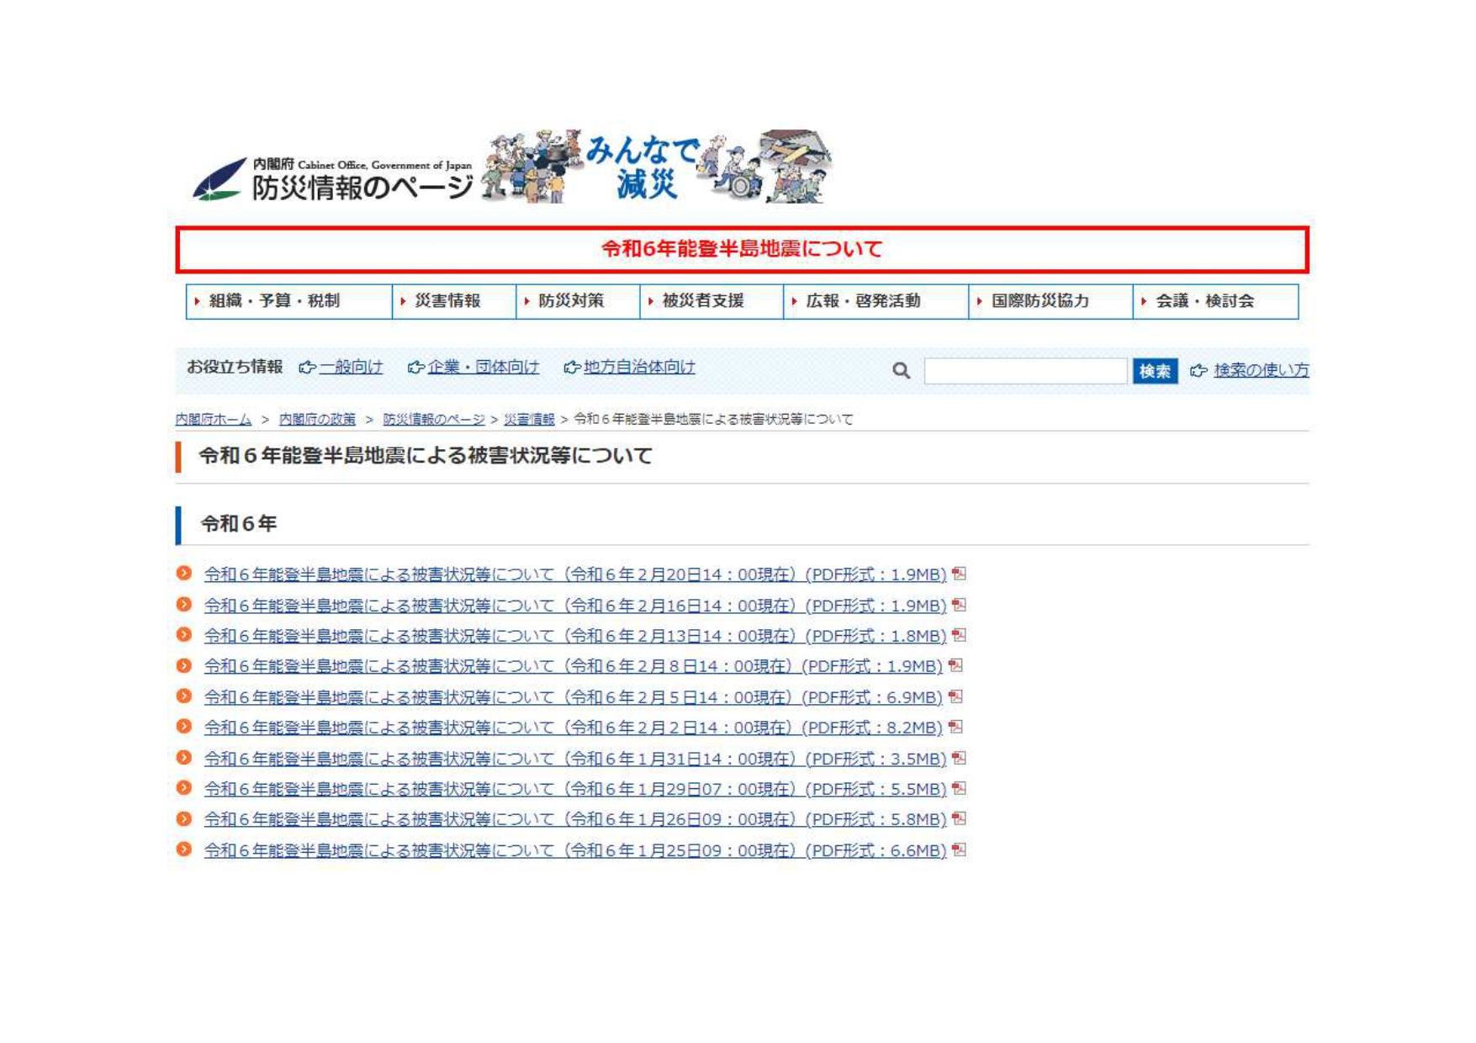The image size is (1476, 1043).
Task: Click the みんなで減災 banner illustration
Action: (x=656, y=167)
